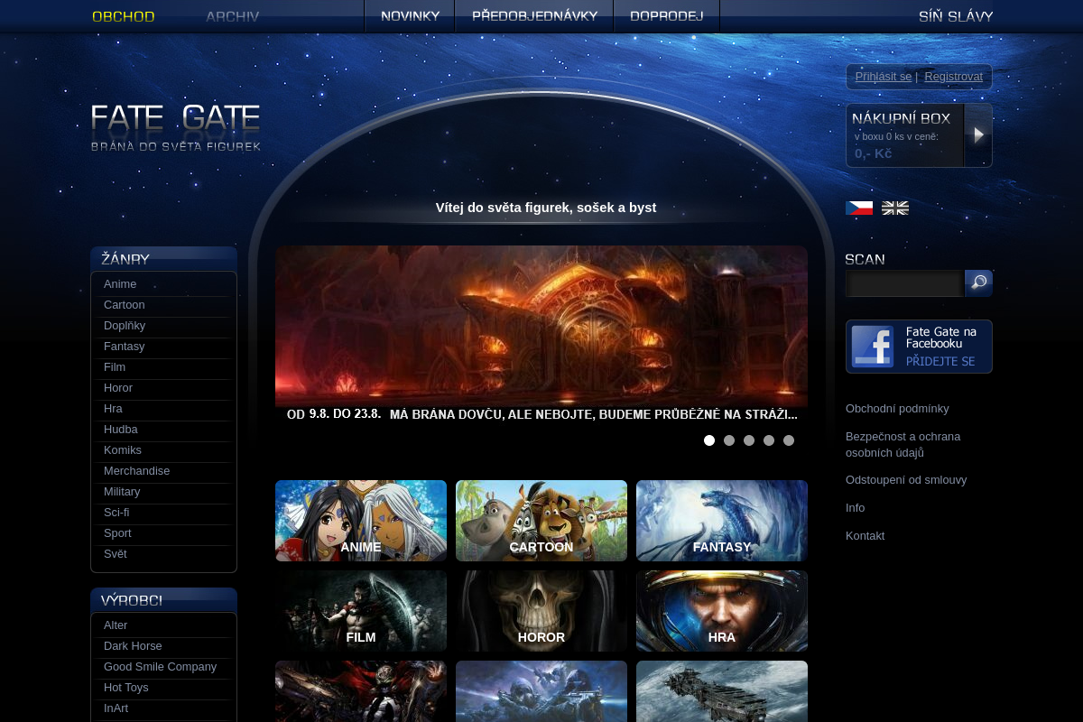1083x722 pixels.
Task: Open Bezpečnost a ochrana osobních údajů
Action: tap(902, 444)
